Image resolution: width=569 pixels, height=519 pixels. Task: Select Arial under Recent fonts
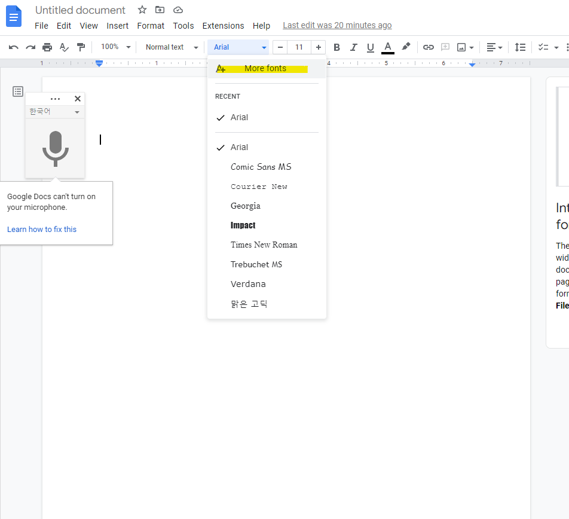click(x=267, y=117)
